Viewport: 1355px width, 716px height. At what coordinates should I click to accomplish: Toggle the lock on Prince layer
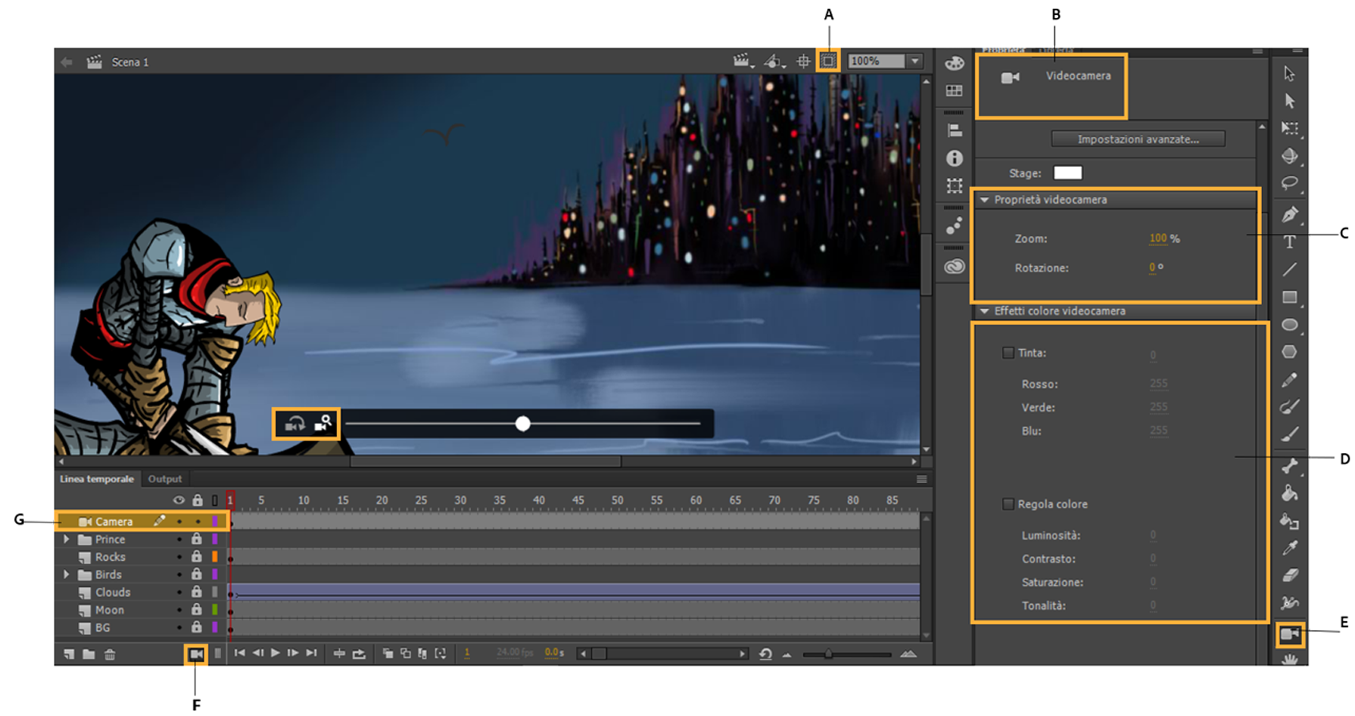[196, 539]
